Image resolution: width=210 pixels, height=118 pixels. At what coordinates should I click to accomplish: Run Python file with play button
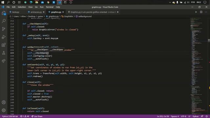point(196,12)
